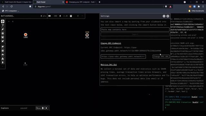Switch to Changing your RPC endpoint tab
The height and width of the screenshot is (116, 206).
pyautogui.click(x=81, y=2)
